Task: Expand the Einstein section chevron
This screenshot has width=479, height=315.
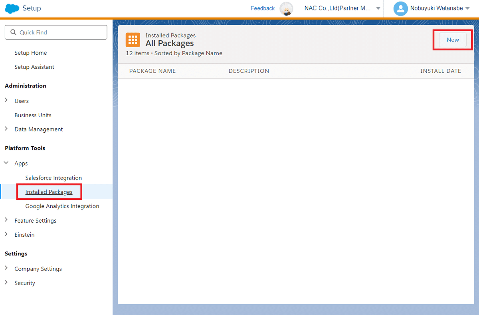Action: click(6, 234)
